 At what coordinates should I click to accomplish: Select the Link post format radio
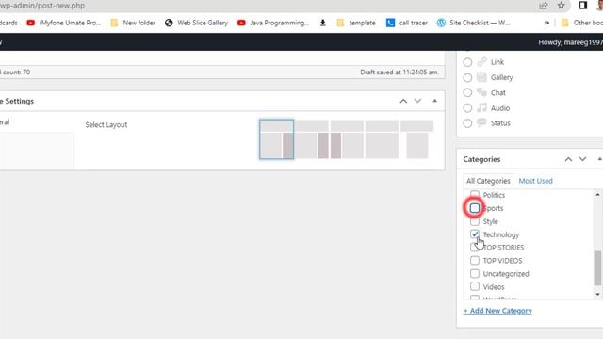[467, 62]
